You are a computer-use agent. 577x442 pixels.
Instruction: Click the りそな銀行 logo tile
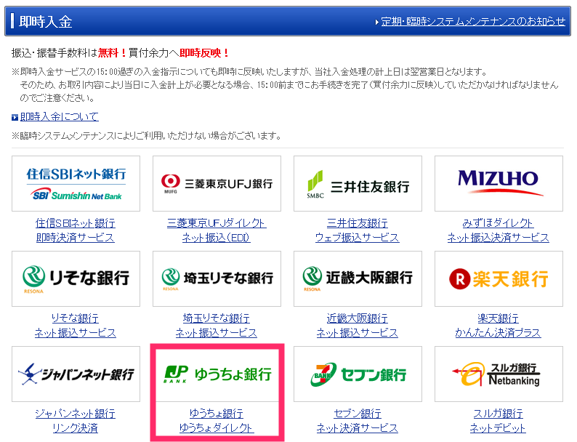point(76,278)
